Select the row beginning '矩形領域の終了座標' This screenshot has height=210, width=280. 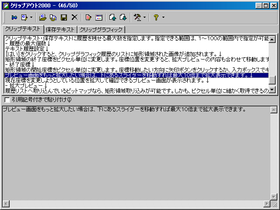click(x=136, y=59)
